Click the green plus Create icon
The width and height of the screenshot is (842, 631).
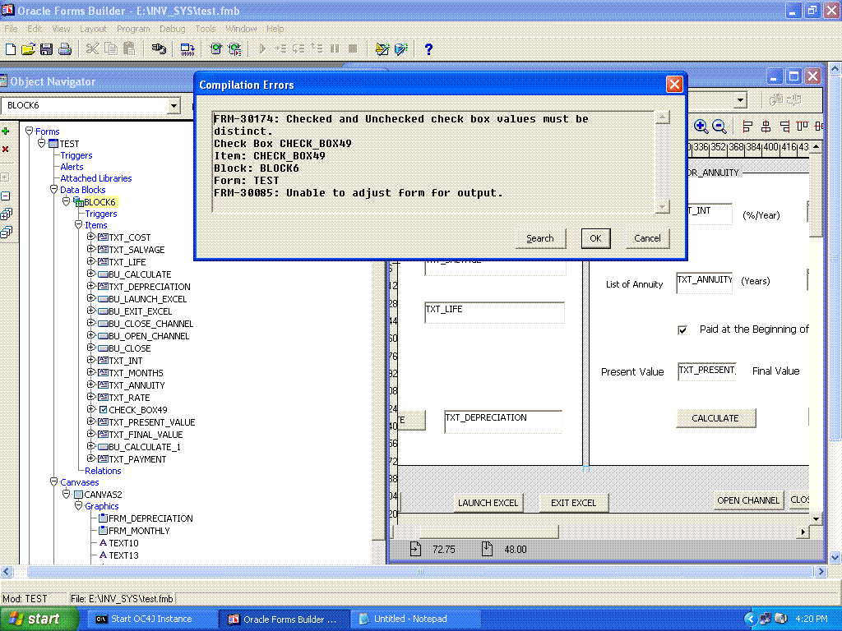[x=6, y=131]
